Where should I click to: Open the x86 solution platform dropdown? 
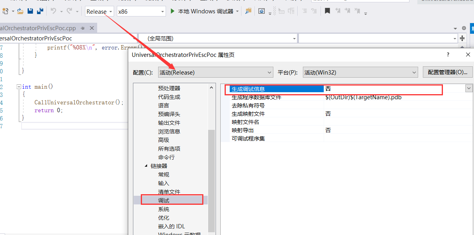pyautogui.click(x=142, y=11)
